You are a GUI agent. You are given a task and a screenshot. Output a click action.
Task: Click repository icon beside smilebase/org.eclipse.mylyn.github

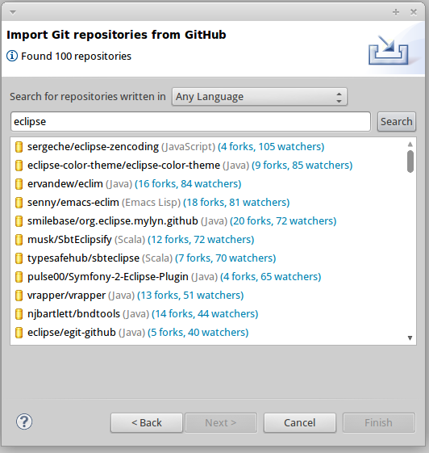(x=19, y=221)
